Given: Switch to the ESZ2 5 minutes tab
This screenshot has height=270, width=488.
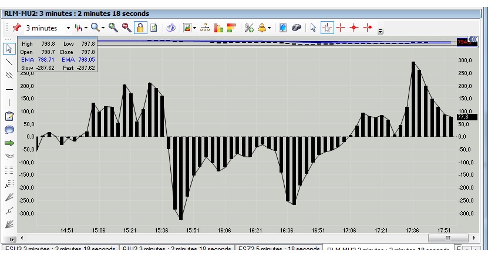Looking at the screenshot, I should pyautogui.click(x=279, y=248).
